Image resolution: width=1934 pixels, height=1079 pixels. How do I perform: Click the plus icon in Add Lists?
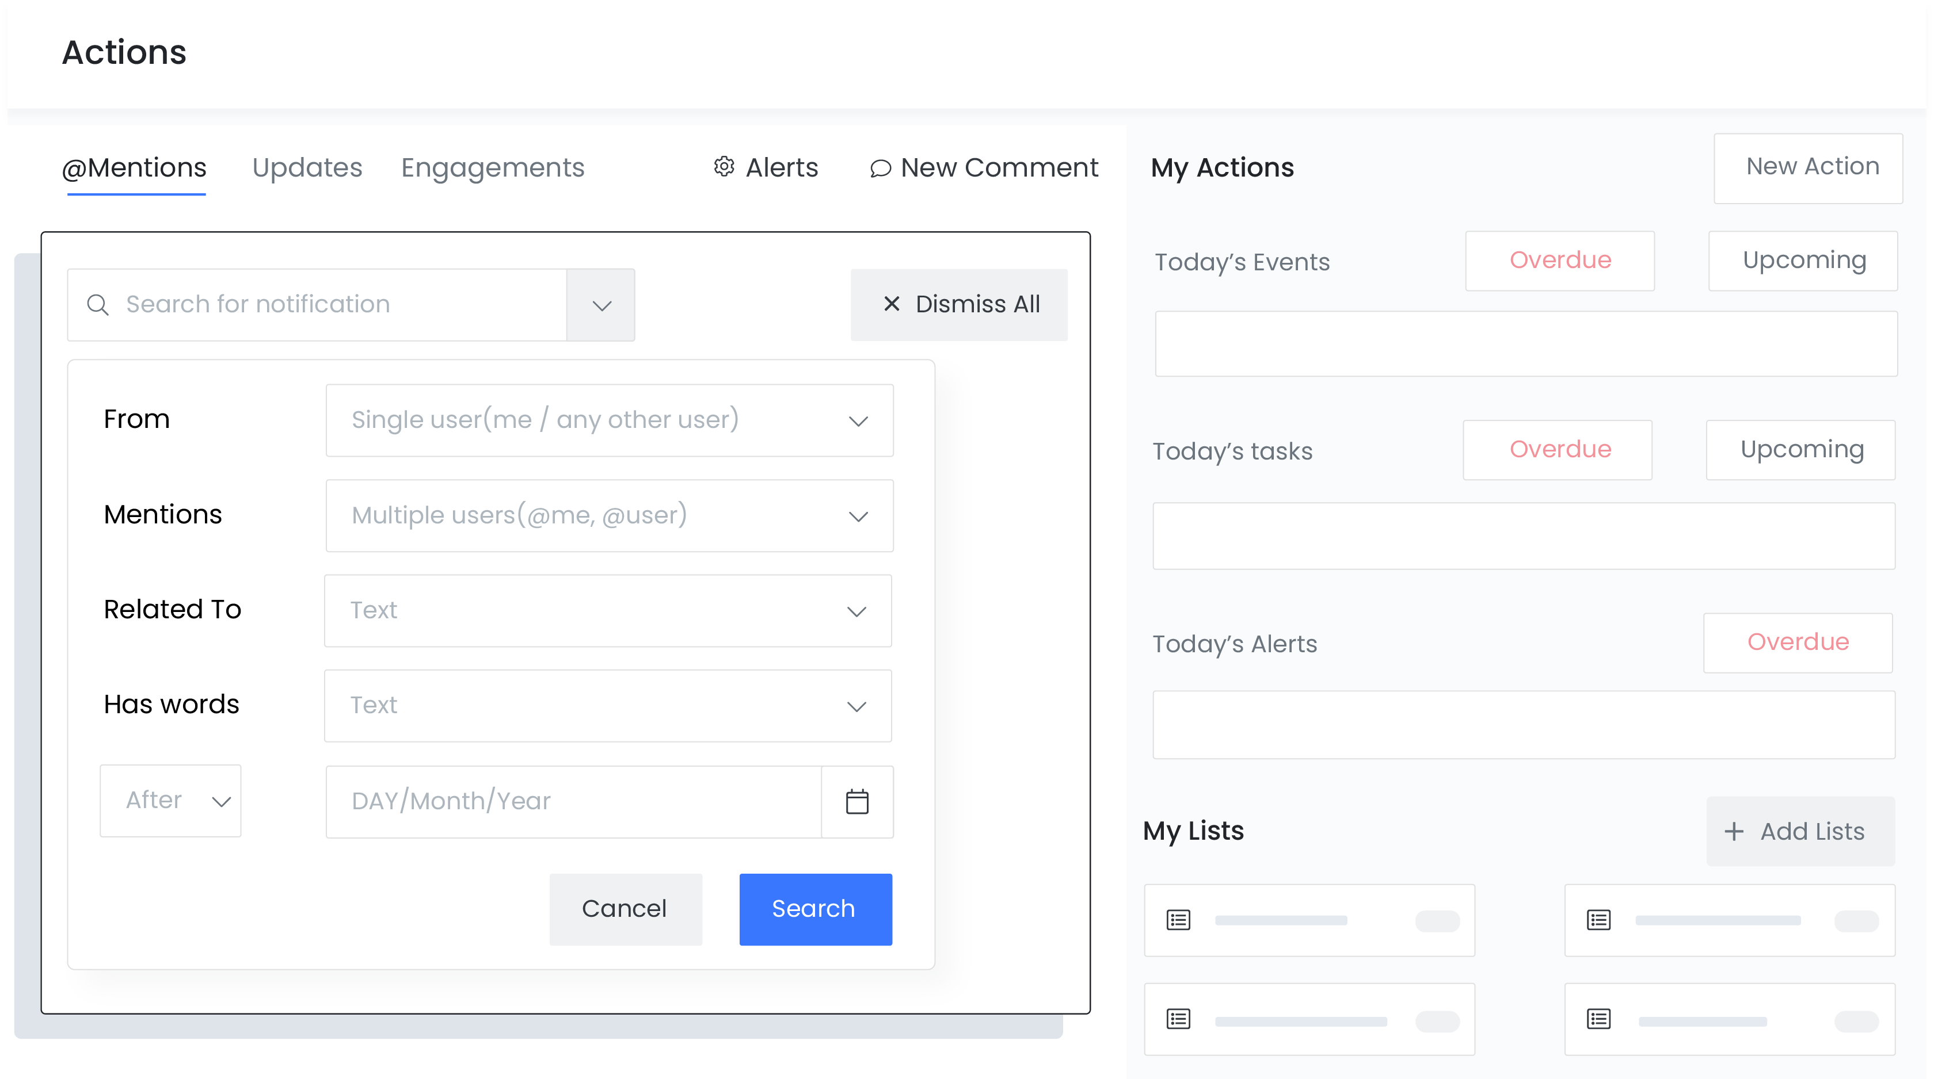point(1734,831)
